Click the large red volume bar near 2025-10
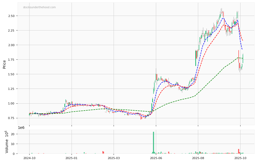257x162 pixels. tap(239, 151)
